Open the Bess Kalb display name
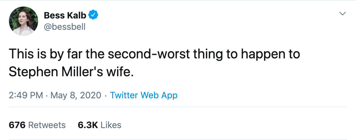The height and width of the screenshot is (140, 356). coord(65,15)
